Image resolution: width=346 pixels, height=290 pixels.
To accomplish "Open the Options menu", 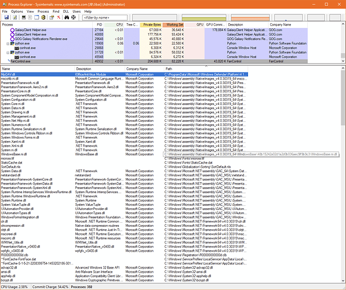I will pyautogui.click(x=17, y=11).
